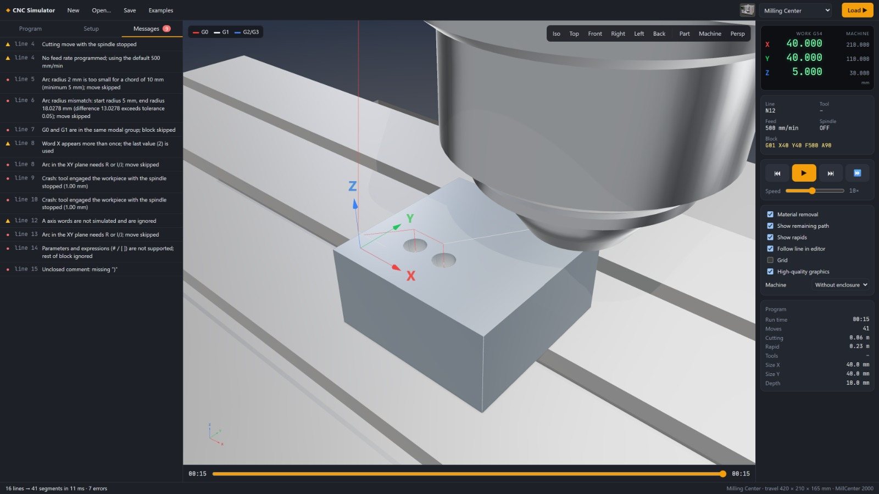Disable High-quality graphics checkbox
879x494 pixels.
coord(770,272)
